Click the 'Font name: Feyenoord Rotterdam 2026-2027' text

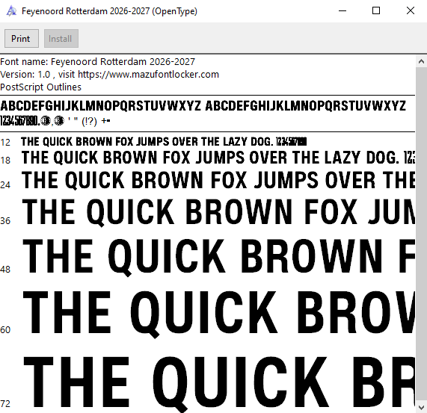(97, 62)
